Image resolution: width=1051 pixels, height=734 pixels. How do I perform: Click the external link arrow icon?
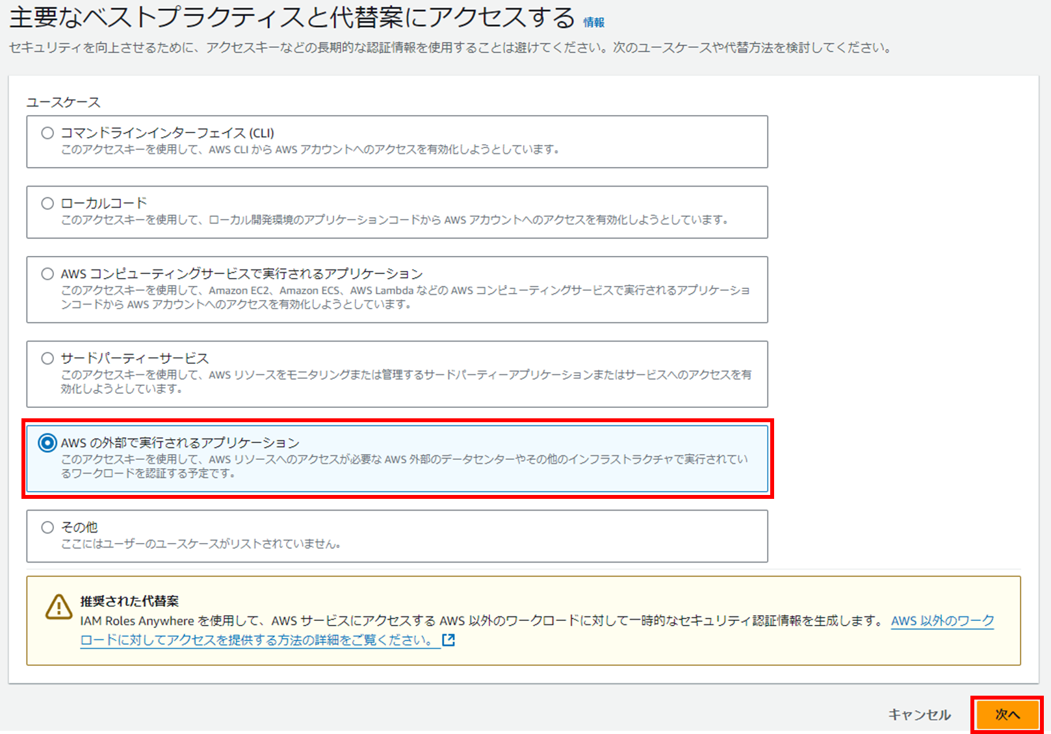tap(448, 640)
